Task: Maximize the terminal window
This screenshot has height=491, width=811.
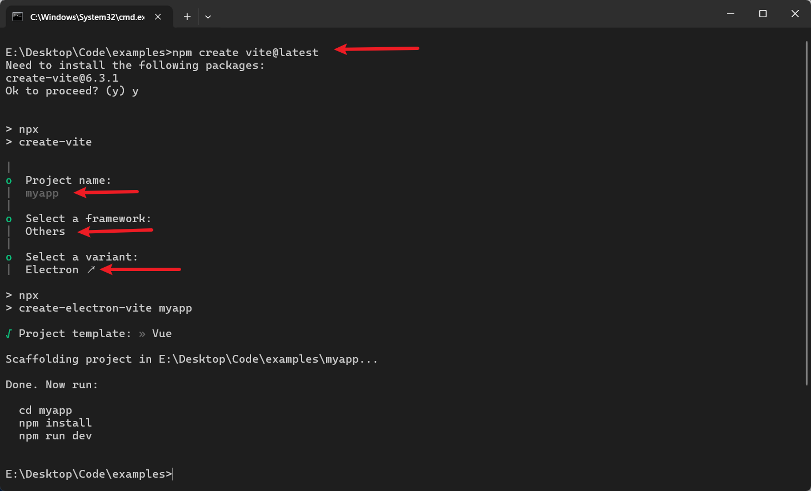Action: coord(763,14)
